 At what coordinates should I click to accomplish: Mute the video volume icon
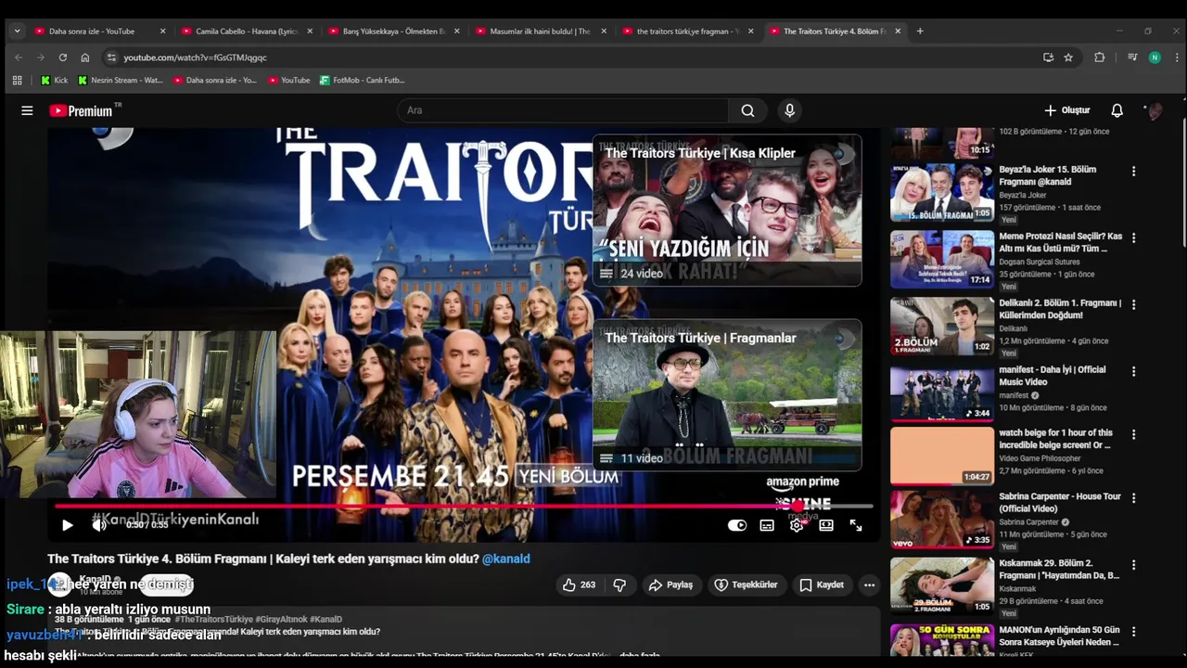99,525
